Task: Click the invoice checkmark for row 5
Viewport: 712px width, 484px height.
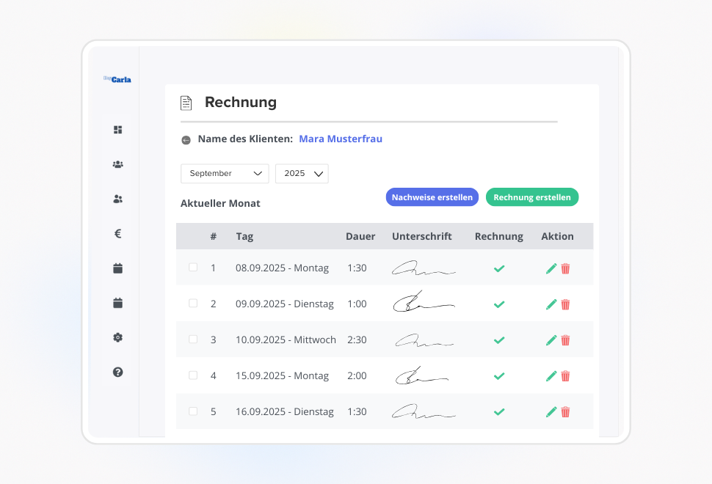Action: tap(499, 412)
